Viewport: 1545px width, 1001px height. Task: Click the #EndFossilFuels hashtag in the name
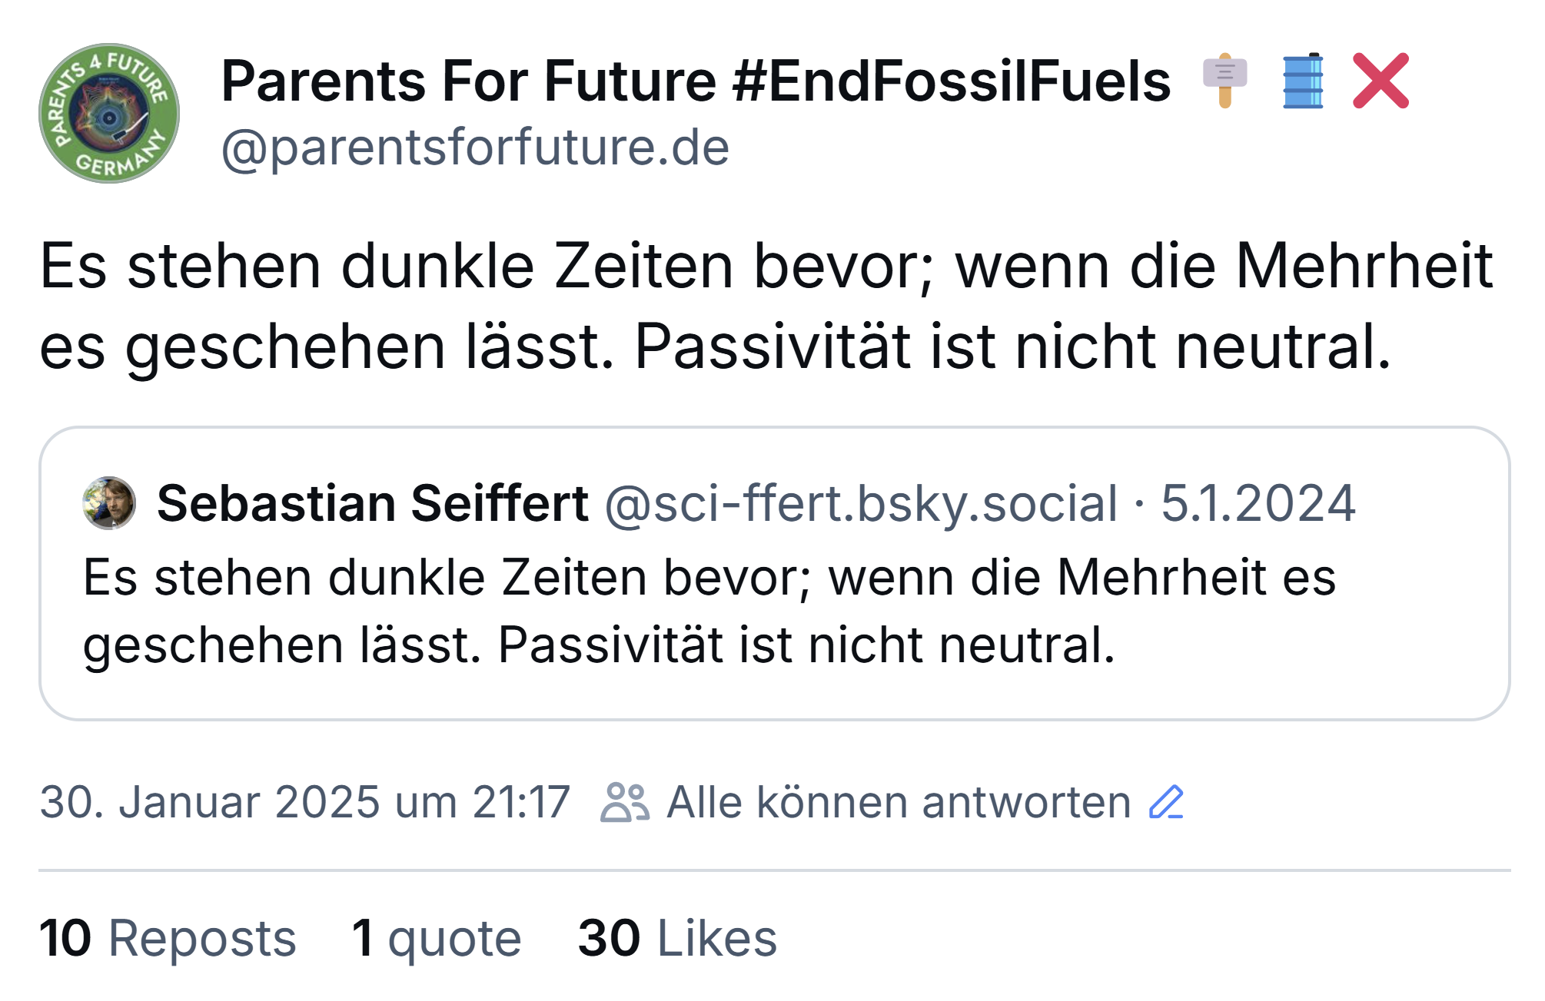tap(952, 81)
